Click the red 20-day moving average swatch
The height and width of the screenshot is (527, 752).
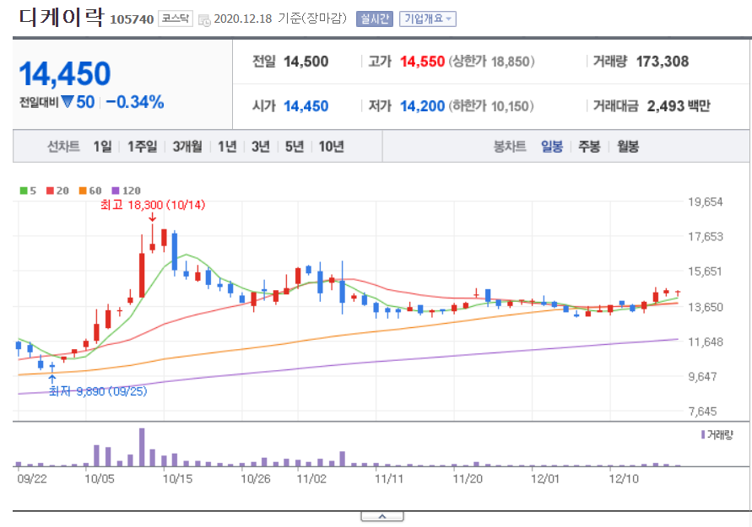(50, 191)
